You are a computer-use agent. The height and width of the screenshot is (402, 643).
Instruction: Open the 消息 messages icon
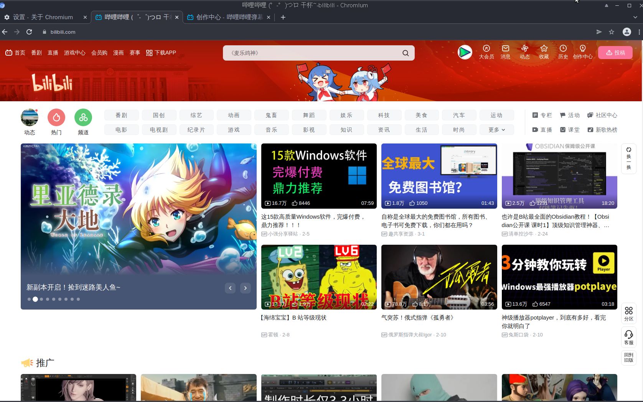click(x=505, y=53)
